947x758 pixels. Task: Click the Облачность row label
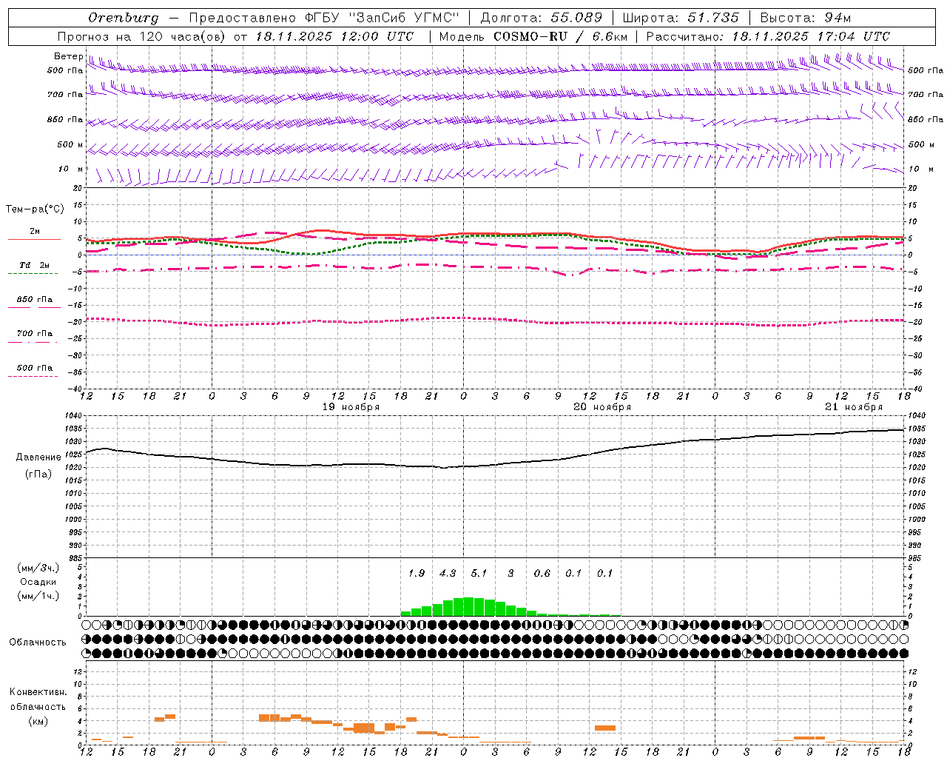(38, 643)
